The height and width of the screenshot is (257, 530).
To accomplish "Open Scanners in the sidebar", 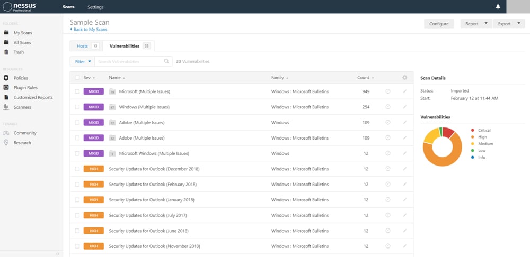I will click(22, 107).
